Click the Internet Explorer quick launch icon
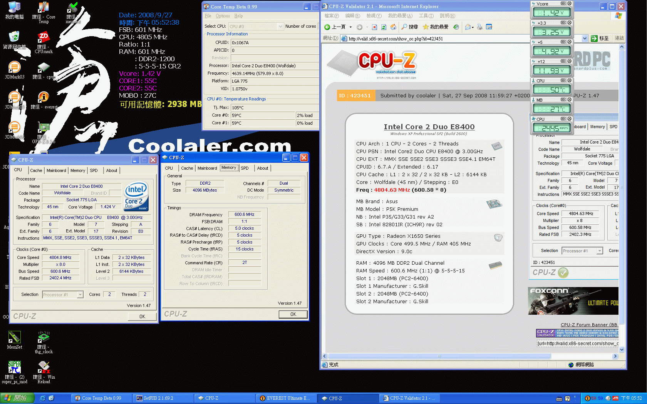Screen dimensions: 647x404 coord(42,398)
